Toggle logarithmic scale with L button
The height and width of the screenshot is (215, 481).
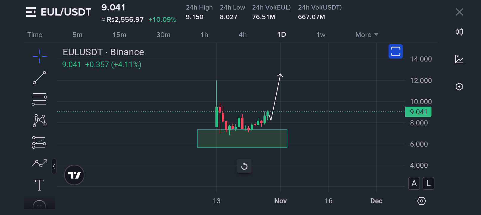[428, 183]
